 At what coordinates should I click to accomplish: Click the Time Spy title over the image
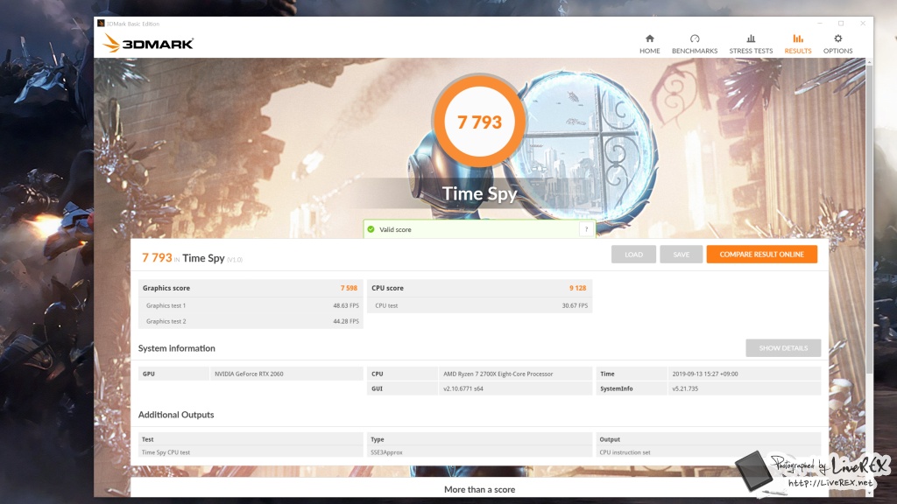pyautogui.click(x=479, y=193)
